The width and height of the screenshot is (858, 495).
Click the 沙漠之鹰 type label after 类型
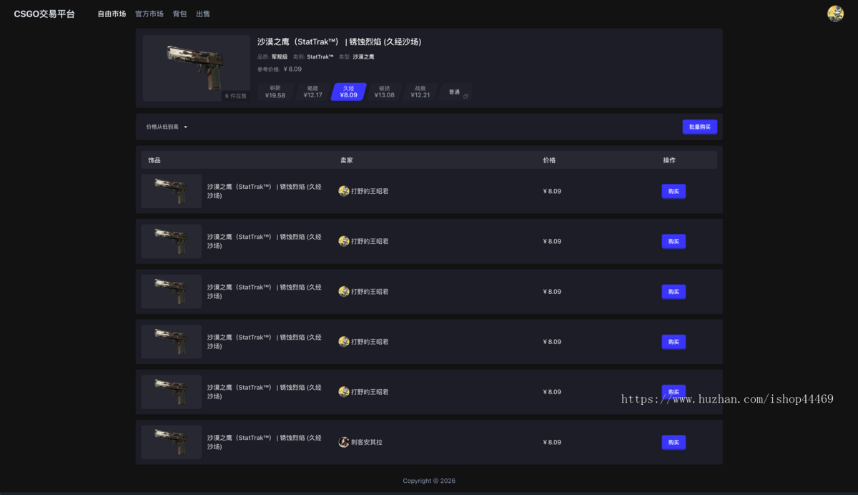click(363, 57)
